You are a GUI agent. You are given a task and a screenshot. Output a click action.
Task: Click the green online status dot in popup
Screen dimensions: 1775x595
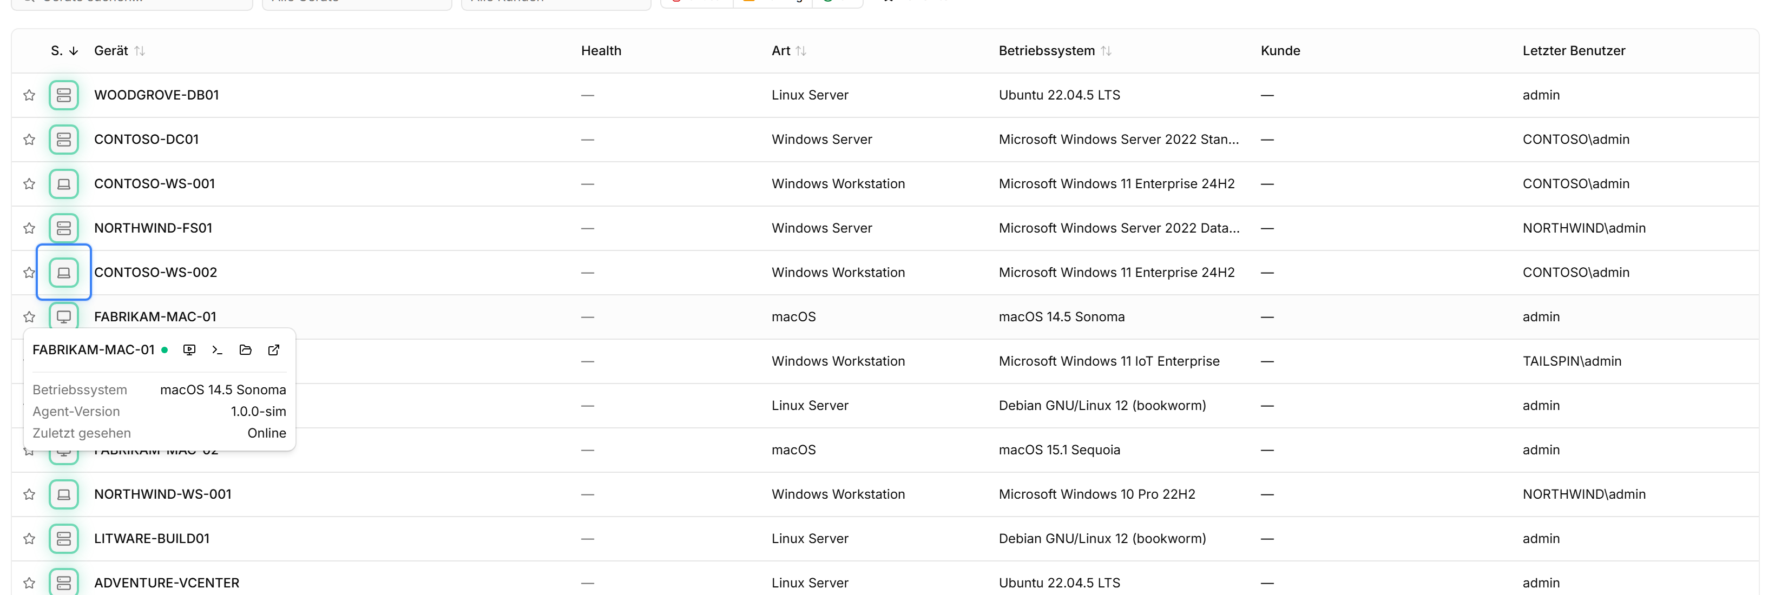(x=165, y=350)
